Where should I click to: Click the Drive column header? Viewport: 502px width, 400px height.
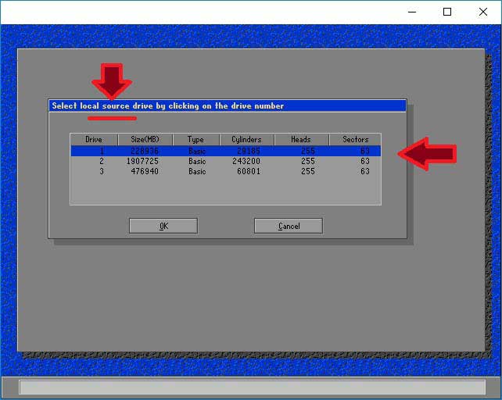coord(94,139)
